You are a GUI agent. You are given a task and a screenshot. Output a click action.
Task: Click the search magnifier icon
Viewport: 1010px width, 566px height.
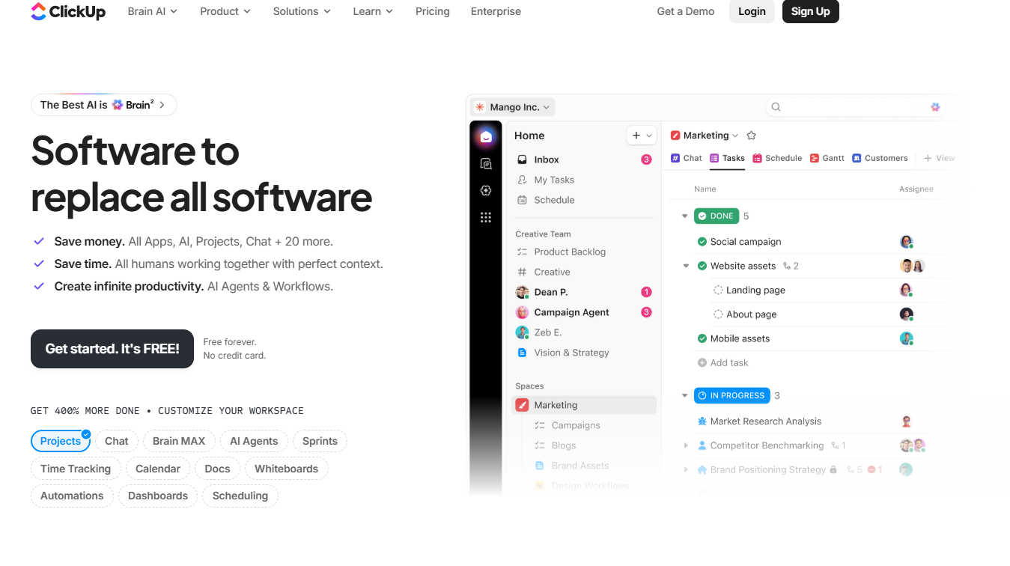(776, 107)
